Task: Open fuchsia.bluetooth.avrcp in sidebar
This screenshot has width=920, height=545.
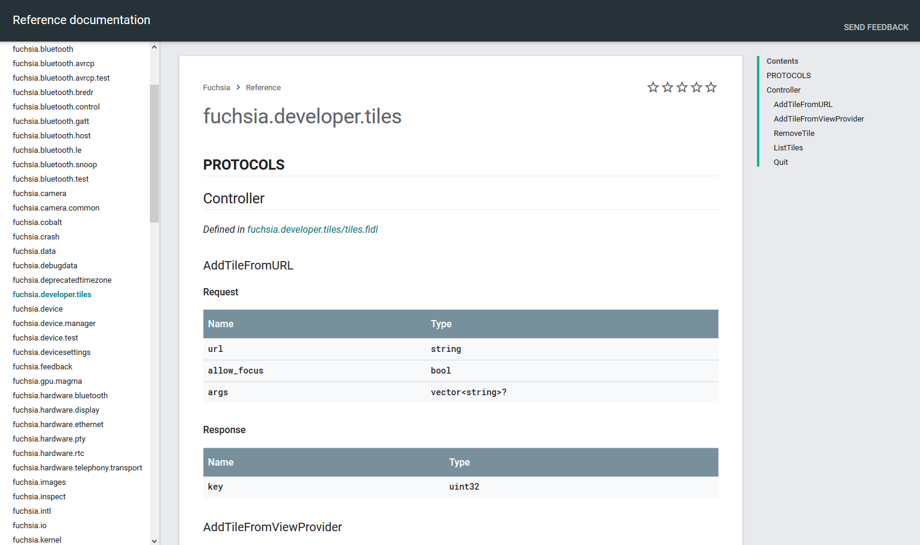Action: [x=54, y=63]
